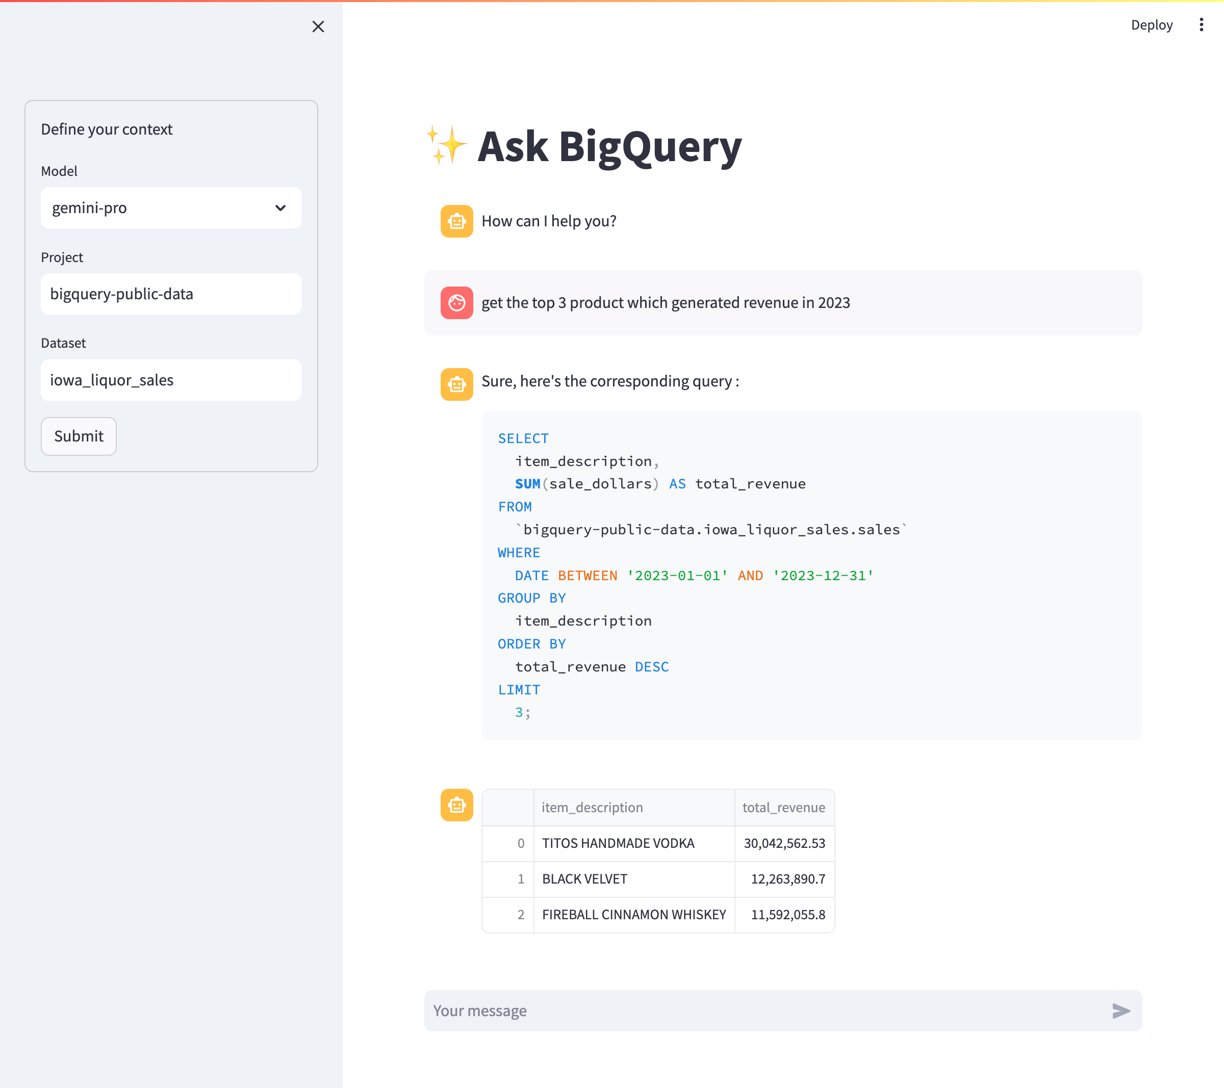Close the context sidebar with the X icon

(318, 27)
